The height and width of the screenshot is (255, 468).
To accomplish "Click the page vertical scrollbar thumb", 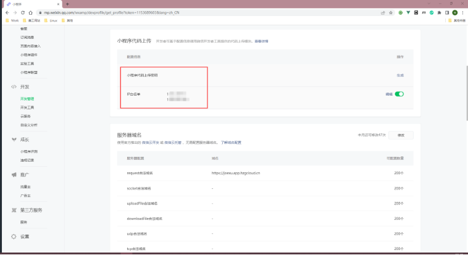I will tap(467, 93).
